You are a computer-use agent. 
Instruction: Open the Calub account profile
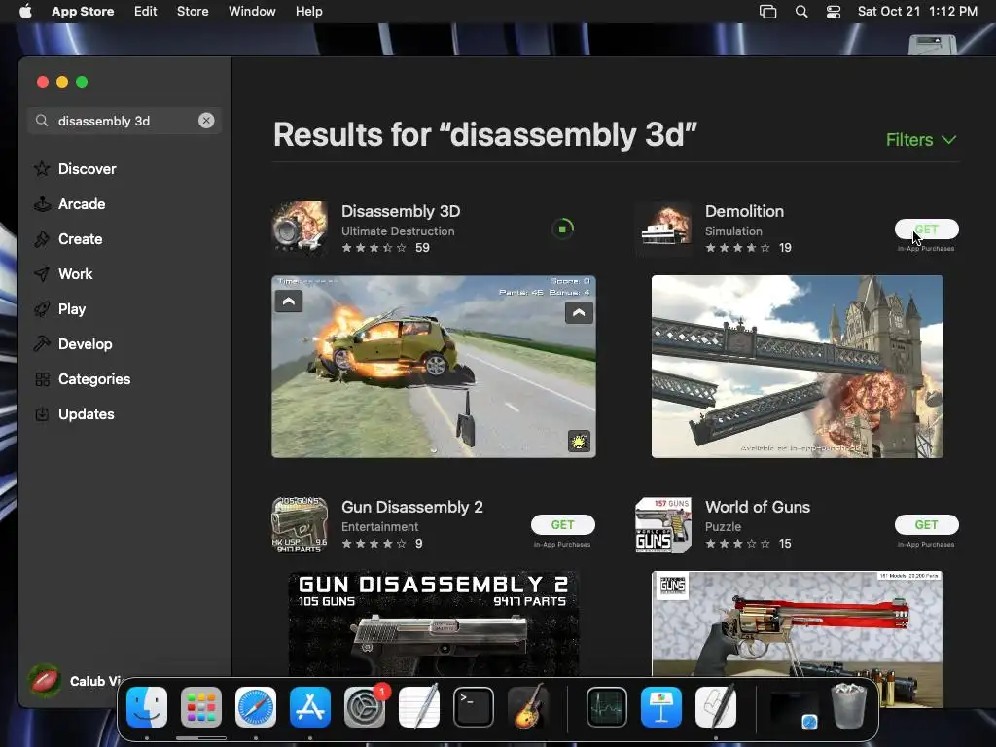coord(75,681)
